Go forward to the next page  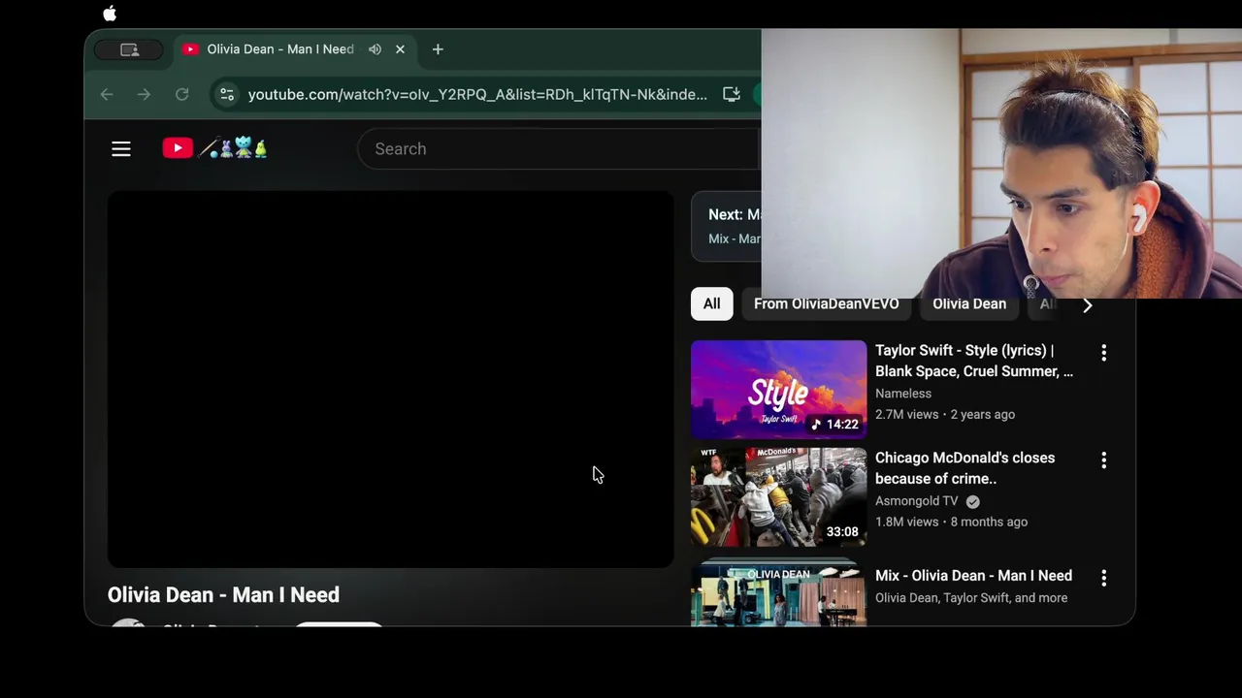[144, 94]
